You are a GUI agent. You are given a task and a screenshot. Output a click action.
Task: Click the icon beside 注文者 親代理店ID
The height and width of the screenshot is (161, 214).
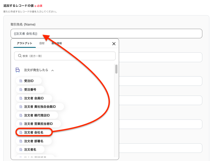coord(21,115)
